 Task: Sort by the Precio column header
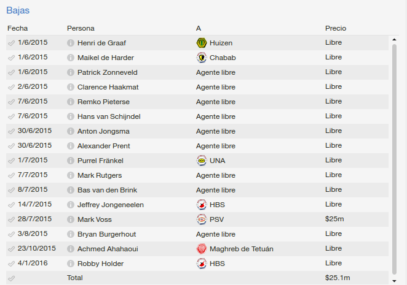336,28
